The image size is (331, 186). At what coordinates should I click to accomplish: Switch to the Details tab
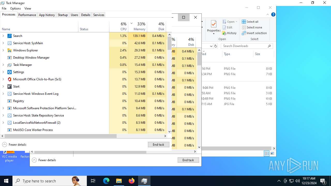pyautogui.click(x=86, y=15)
